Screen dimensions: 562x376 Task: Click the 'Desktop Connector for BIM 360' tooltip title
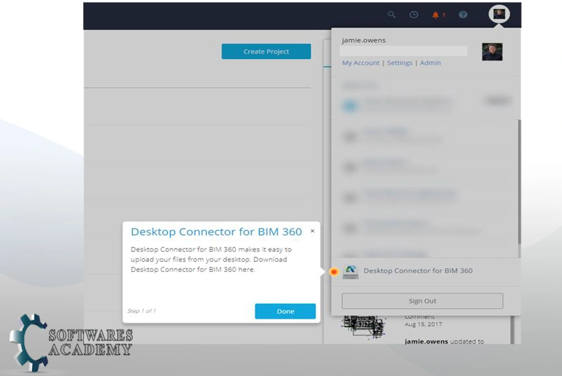click(x=216, y=232)
